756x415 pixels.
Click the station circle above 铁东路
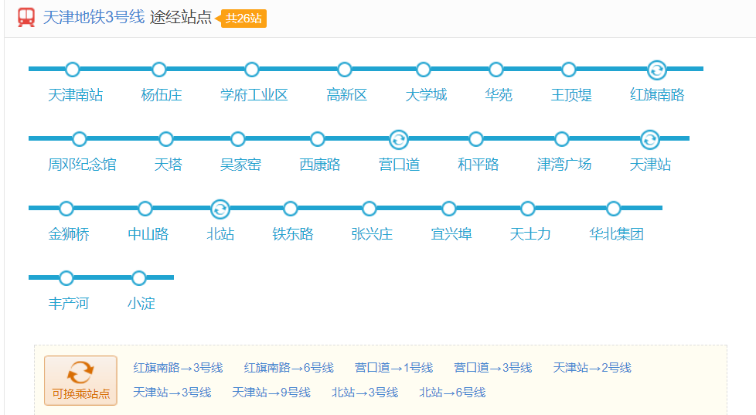[290, 209]
